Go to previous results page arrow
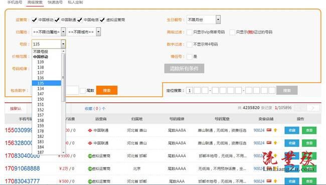Screen dimensions: 326x185 [x=301, y=108]
